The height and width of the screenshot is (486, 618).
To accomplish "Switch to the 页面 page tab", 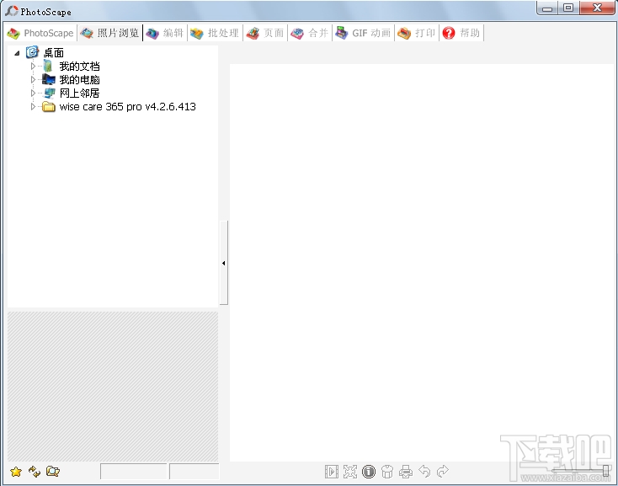I will tap(265, 33).
